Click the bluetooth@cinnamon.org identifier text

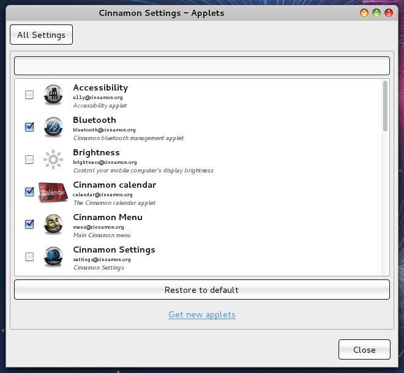point(104,130)
